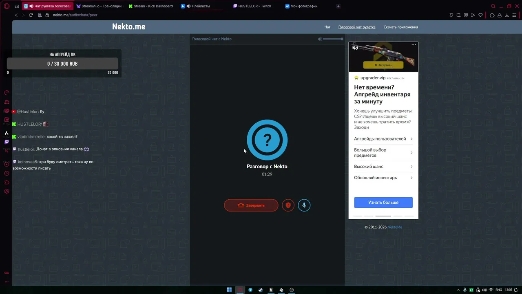This screenshot has width=522, height=294.
Task: Open Голосовой чат рулетка page
Action: tap(357, 27)
